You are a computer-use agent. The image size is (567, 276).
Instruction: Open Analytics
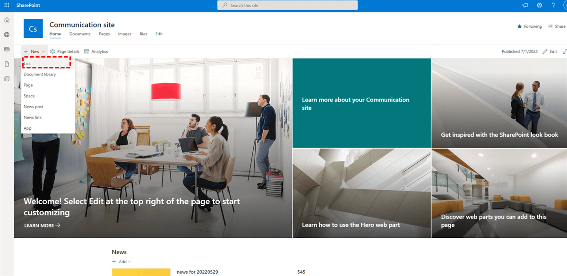click(x=96, y=51)
